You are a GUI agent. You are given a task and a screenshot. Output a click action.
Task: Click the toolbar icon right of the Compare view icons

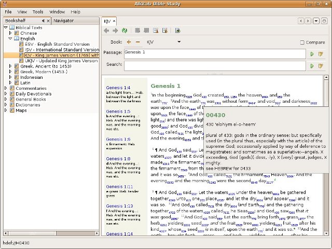tap(177, 31)
